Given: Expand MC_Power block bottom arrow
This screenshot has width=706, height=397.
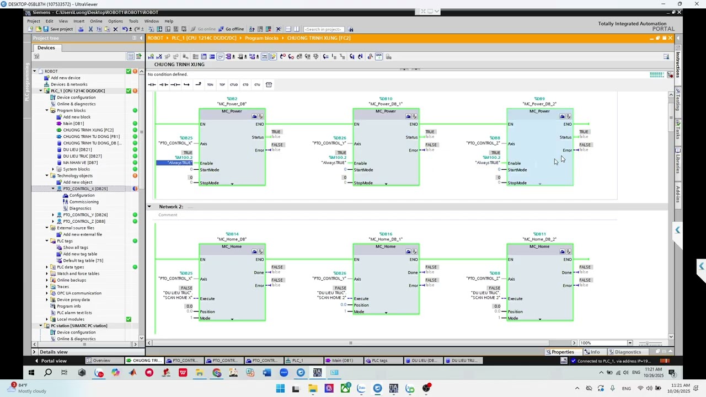Looking at the screenshot, I should pos(232,184).
